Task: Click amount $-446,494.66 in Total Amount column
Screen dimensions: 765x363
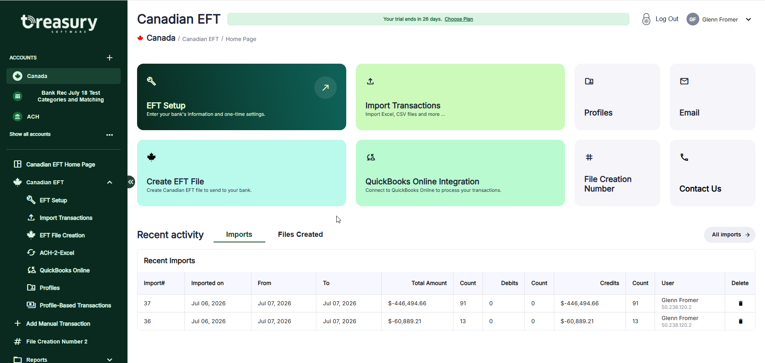Action: click(x=407, y=303)
